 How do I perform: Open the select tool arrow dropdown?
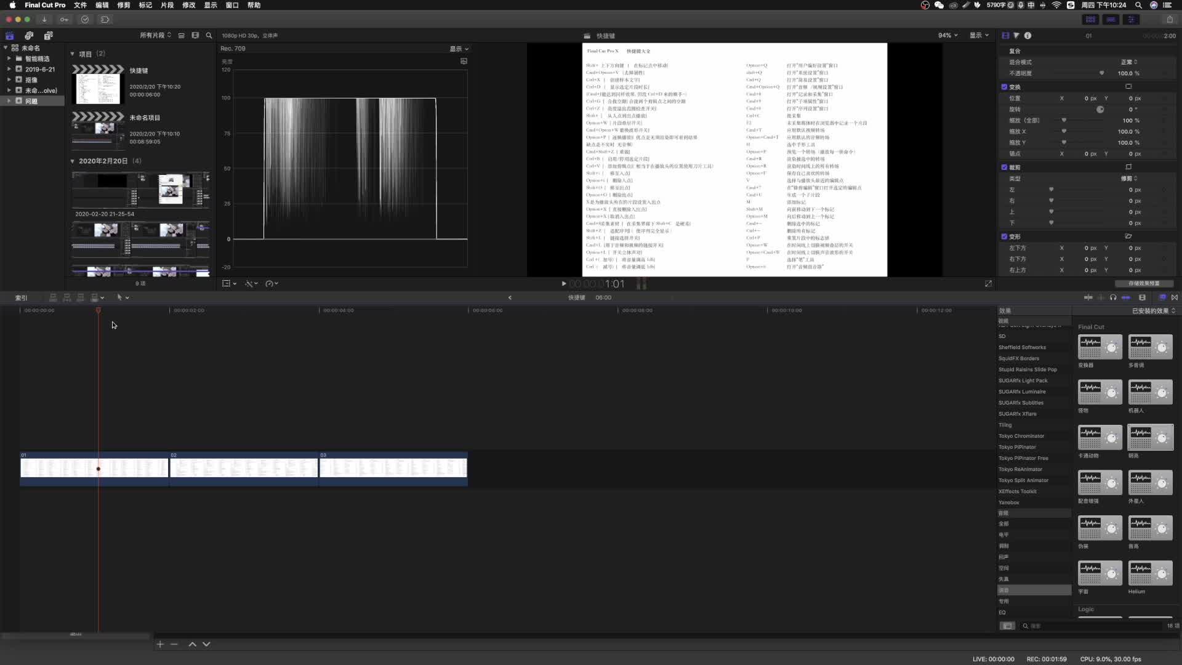point(123,297)
